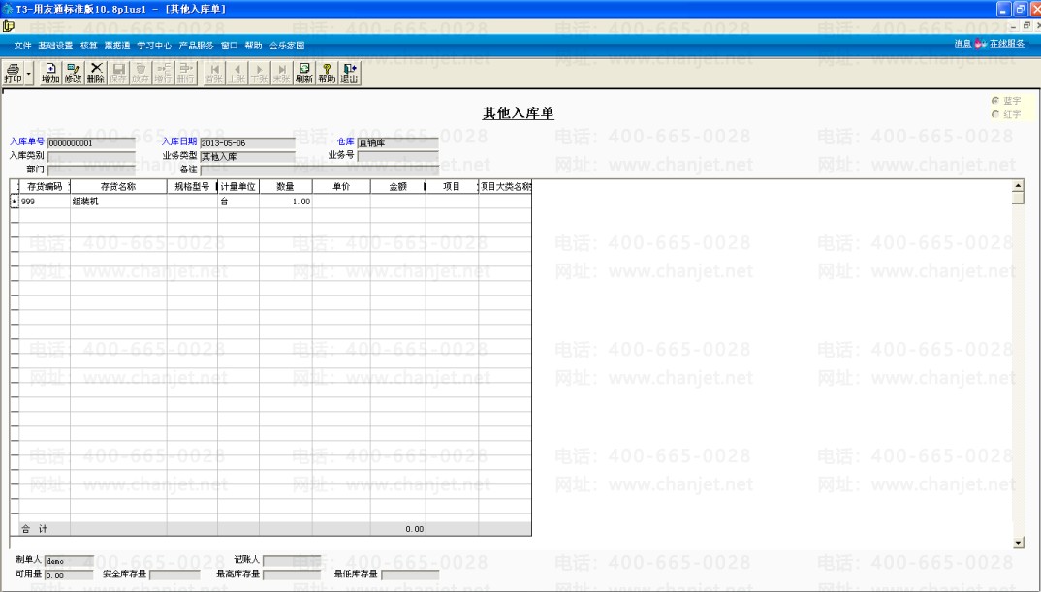
Task: Click the 规格型号 column header
Action: point(192,186)
